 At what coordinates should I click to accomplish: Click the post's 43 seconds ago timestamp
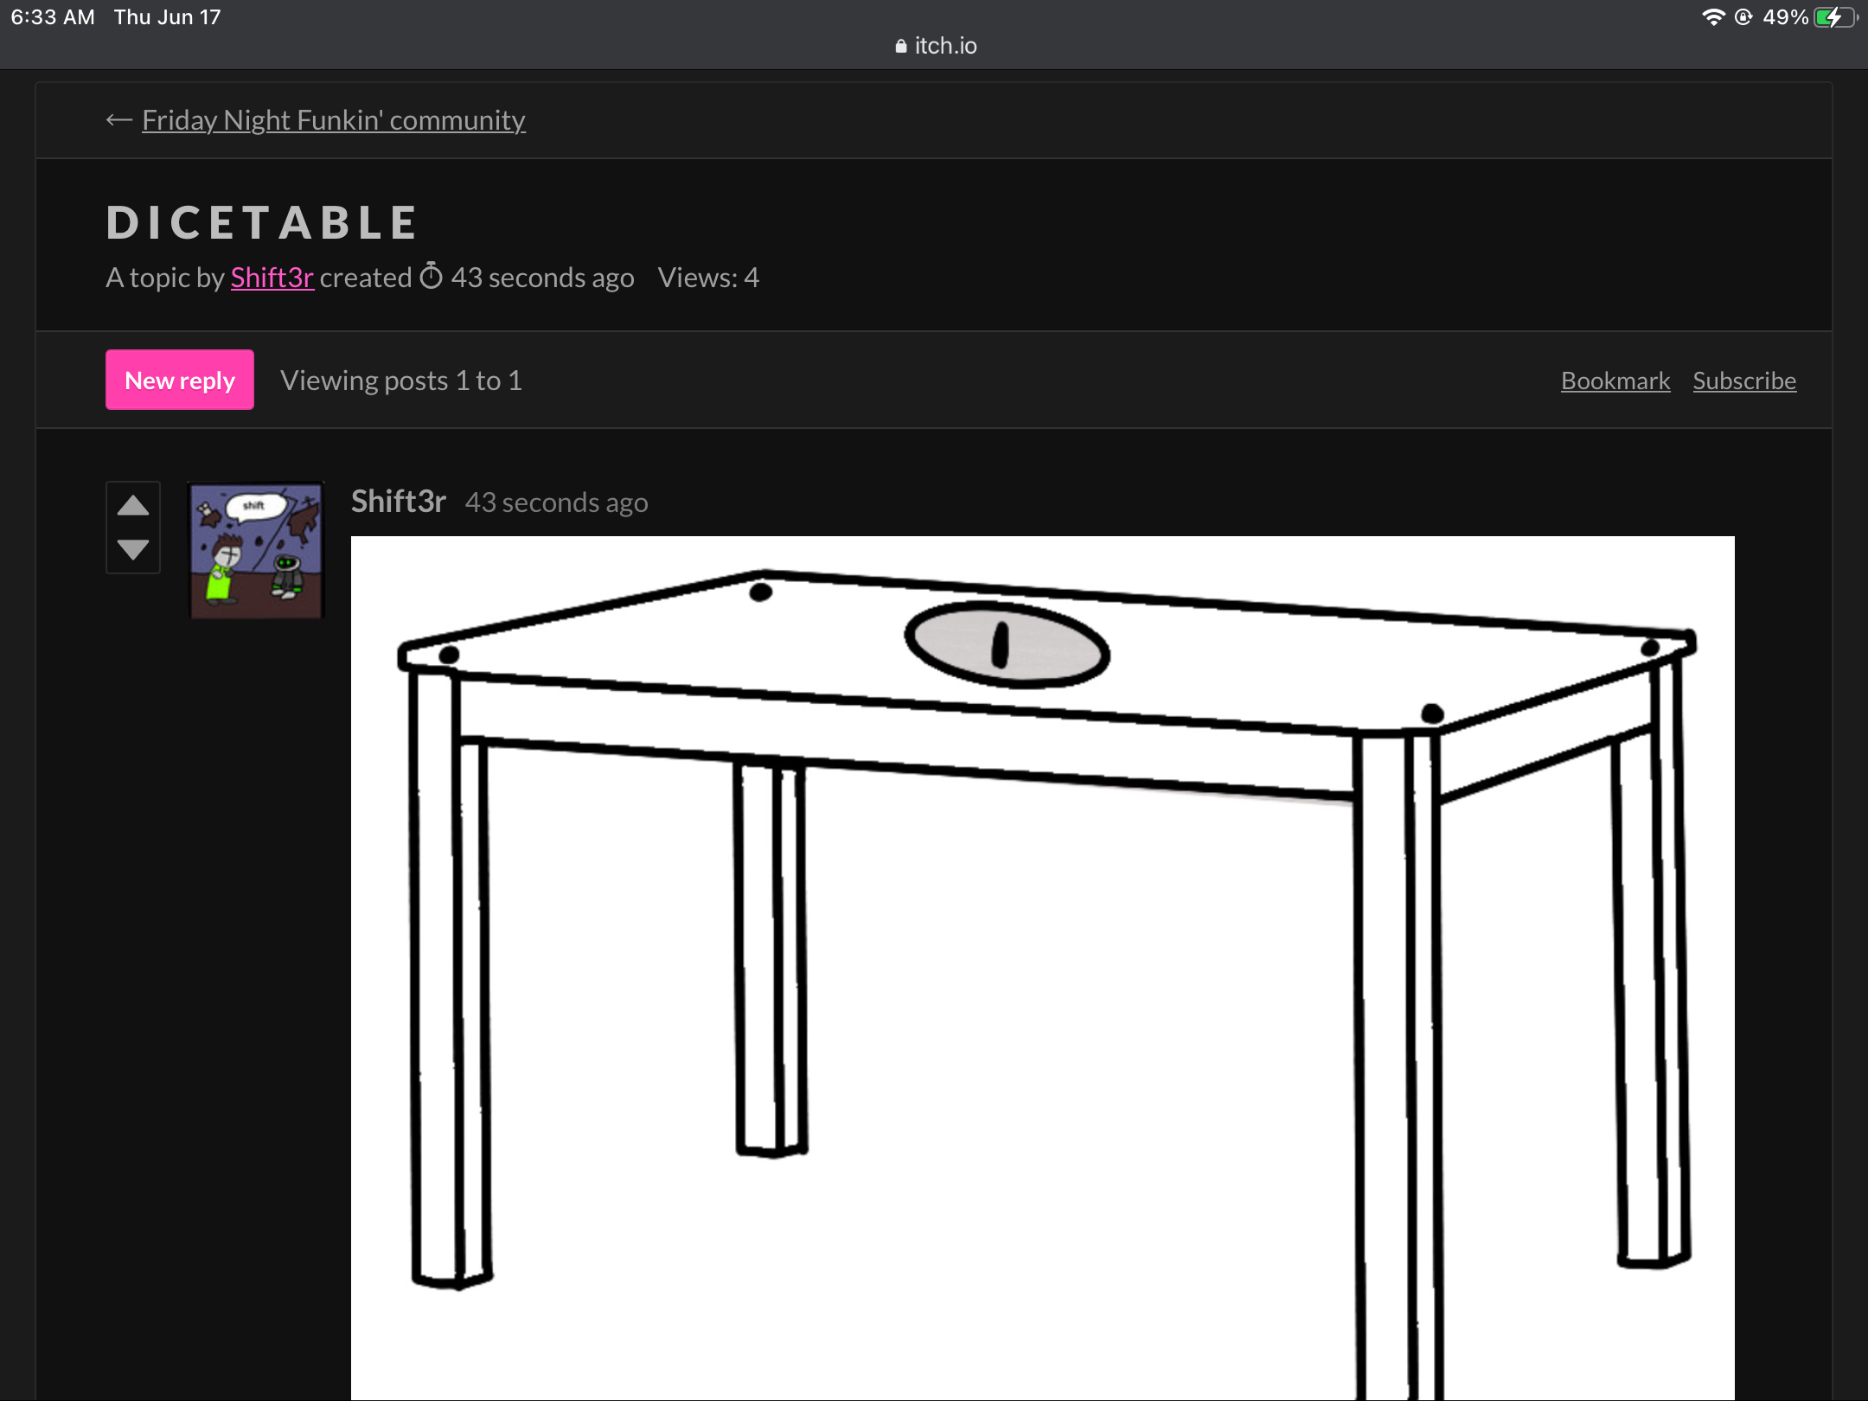556,502
